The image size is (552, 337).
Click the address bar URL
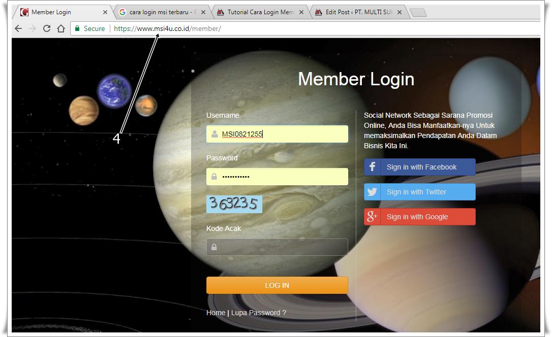[168, 28]
